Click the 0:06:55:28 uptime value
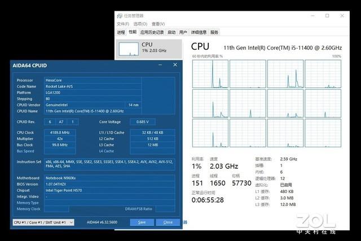Viewport: 361px width, 241px height. [208, 200]
